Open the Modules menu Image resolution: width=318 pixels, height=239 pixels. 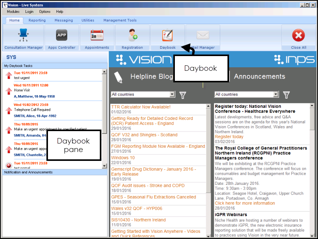click(13, 12)
